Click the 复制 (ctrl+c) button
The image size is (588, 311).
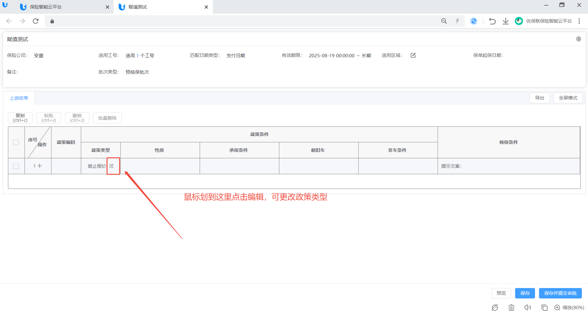[x=20, y=118]
